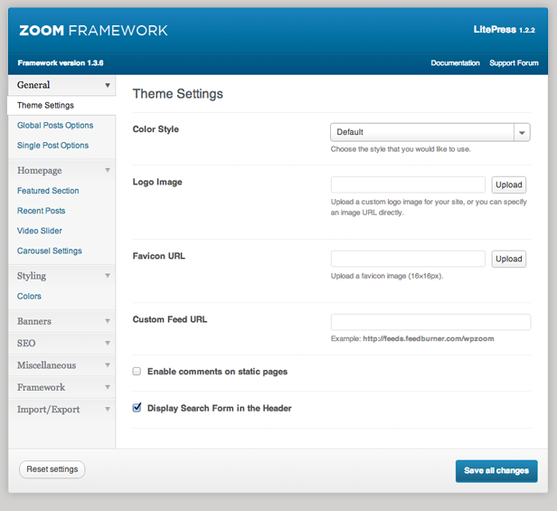Toggle the Styling section arrow
The width and height of the screenshot is (557, 511).
pyautogui.click(x=108, y=276)
